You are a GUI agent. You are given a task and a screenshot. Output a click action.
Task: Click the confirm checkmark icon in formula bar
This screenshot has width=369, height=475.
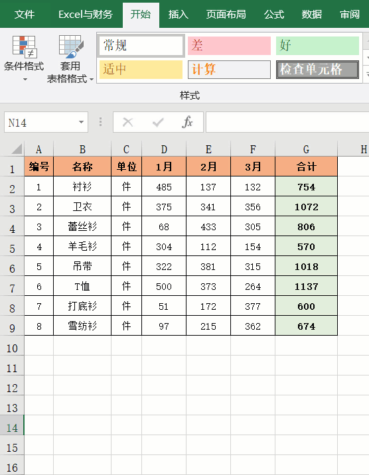(x=157, y=122)
